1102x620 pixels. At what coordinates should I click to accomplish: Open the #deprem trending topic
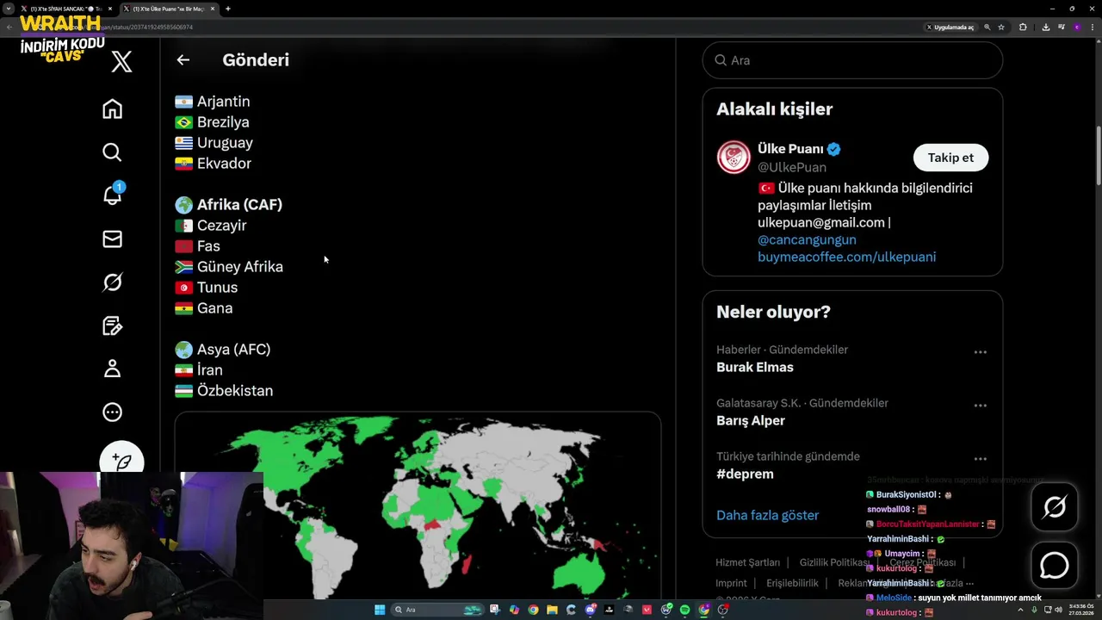(x=745, y=474)
